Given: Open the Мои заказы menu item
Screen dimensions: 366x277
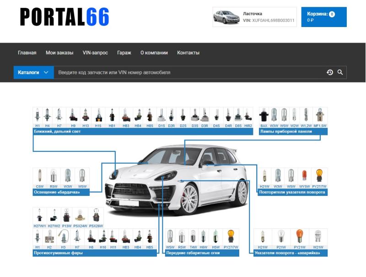Looking at the screenshot, I should click(59, 53).
